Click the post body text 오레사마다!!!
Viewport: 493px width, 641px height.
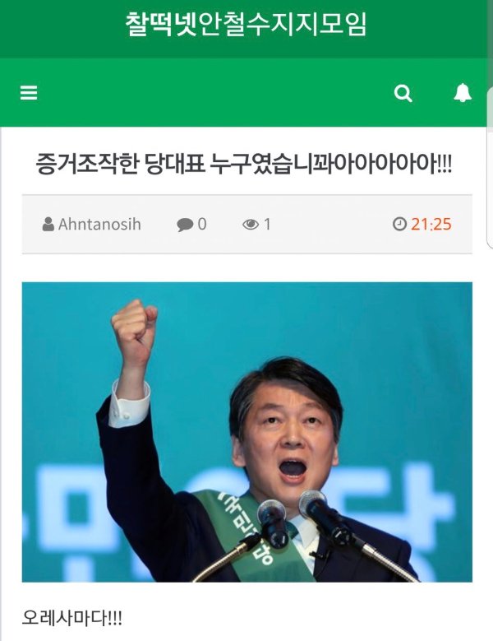pyautogui.click(x=71, y=617)
